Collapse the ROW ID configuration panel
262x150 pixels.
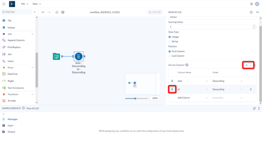tap(257, 12)
